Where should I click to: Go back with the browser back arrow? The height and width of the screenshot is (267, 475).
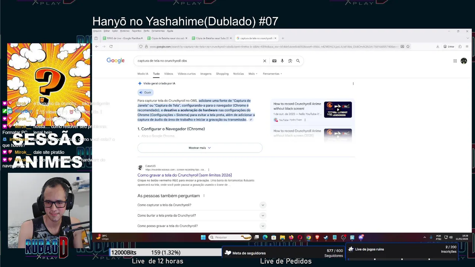(96, 46)
